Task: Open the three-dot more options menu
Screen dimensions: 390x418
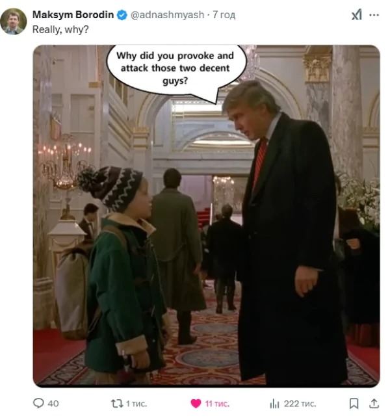Action: [374, 15]
